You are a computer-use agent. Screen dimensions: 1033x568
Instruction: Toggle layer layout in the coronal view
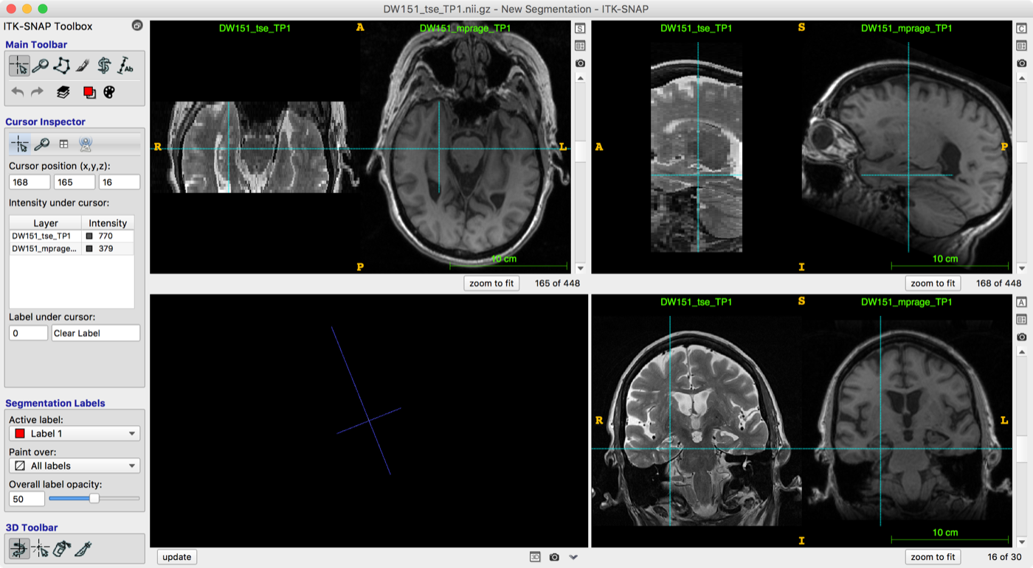tap(1021, 320)
